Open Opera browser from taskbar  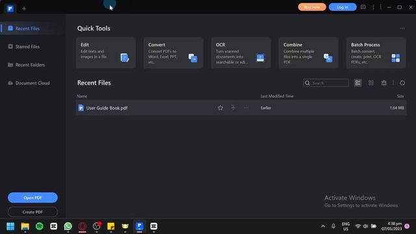[x=83, y=226]
